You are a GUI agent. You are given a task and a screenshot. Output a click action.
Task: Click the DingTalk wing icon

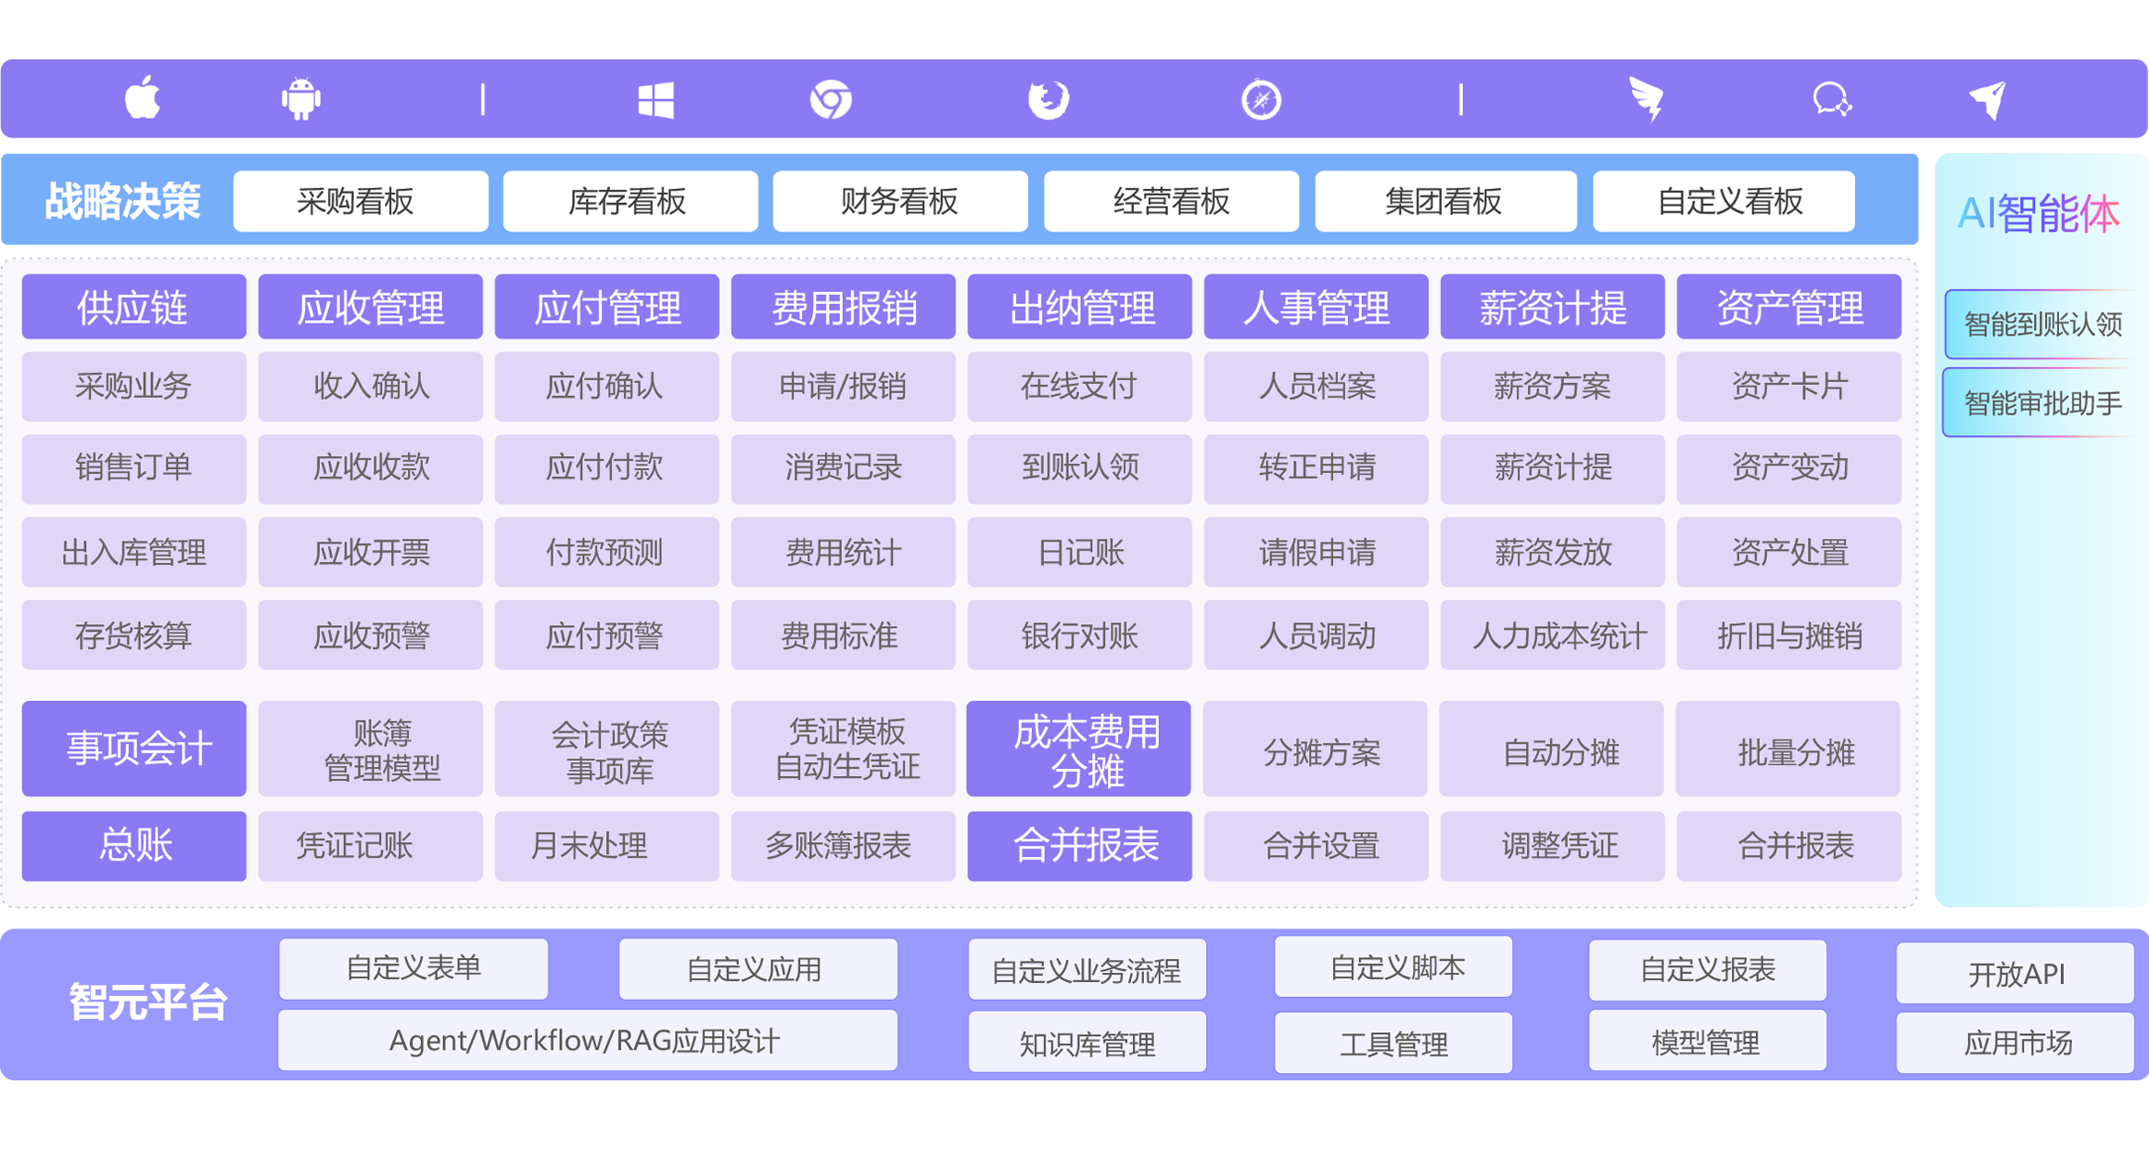click(1647, 99)
